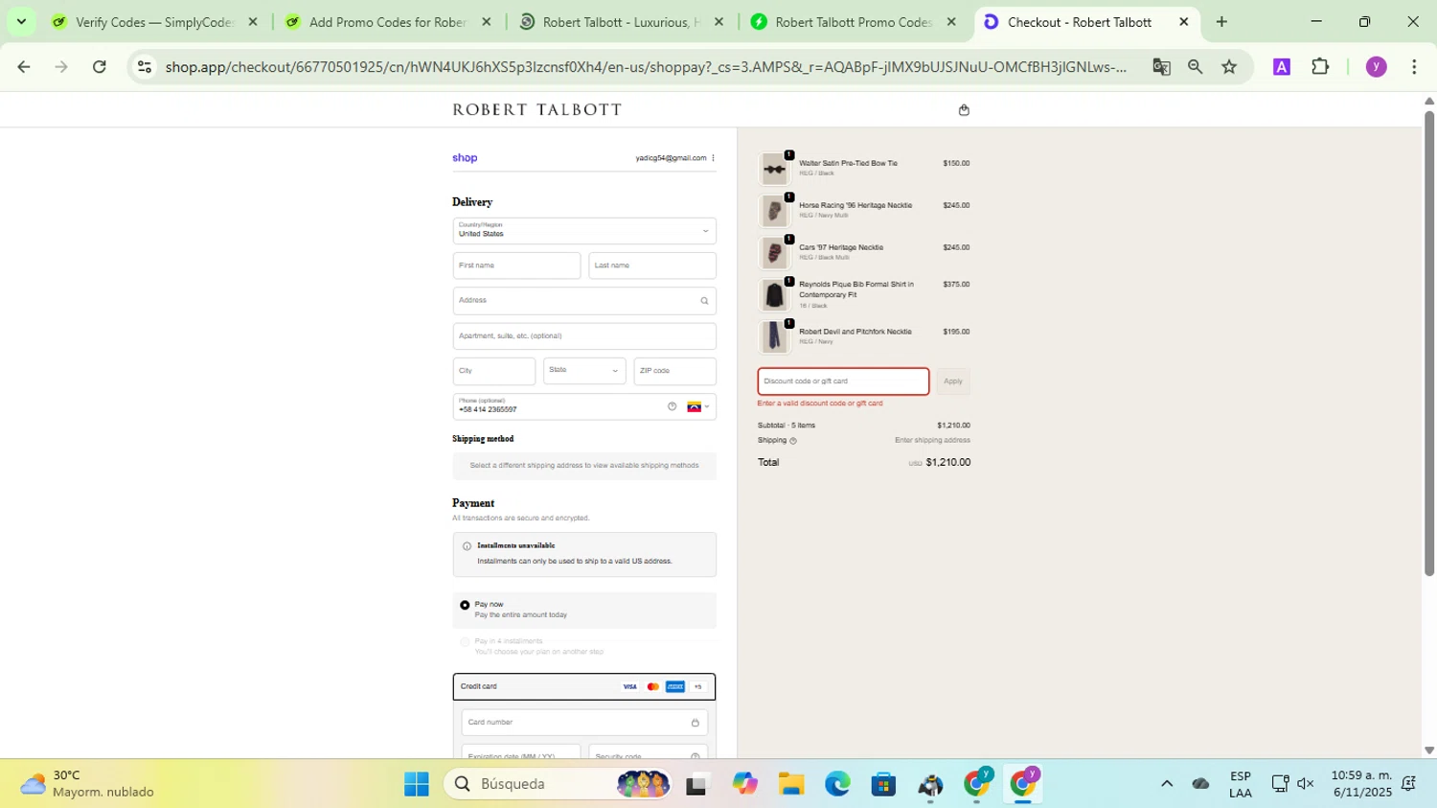Click the Robert Talbott store logo
Screen dimensions: 1437x808
(537, 110)
